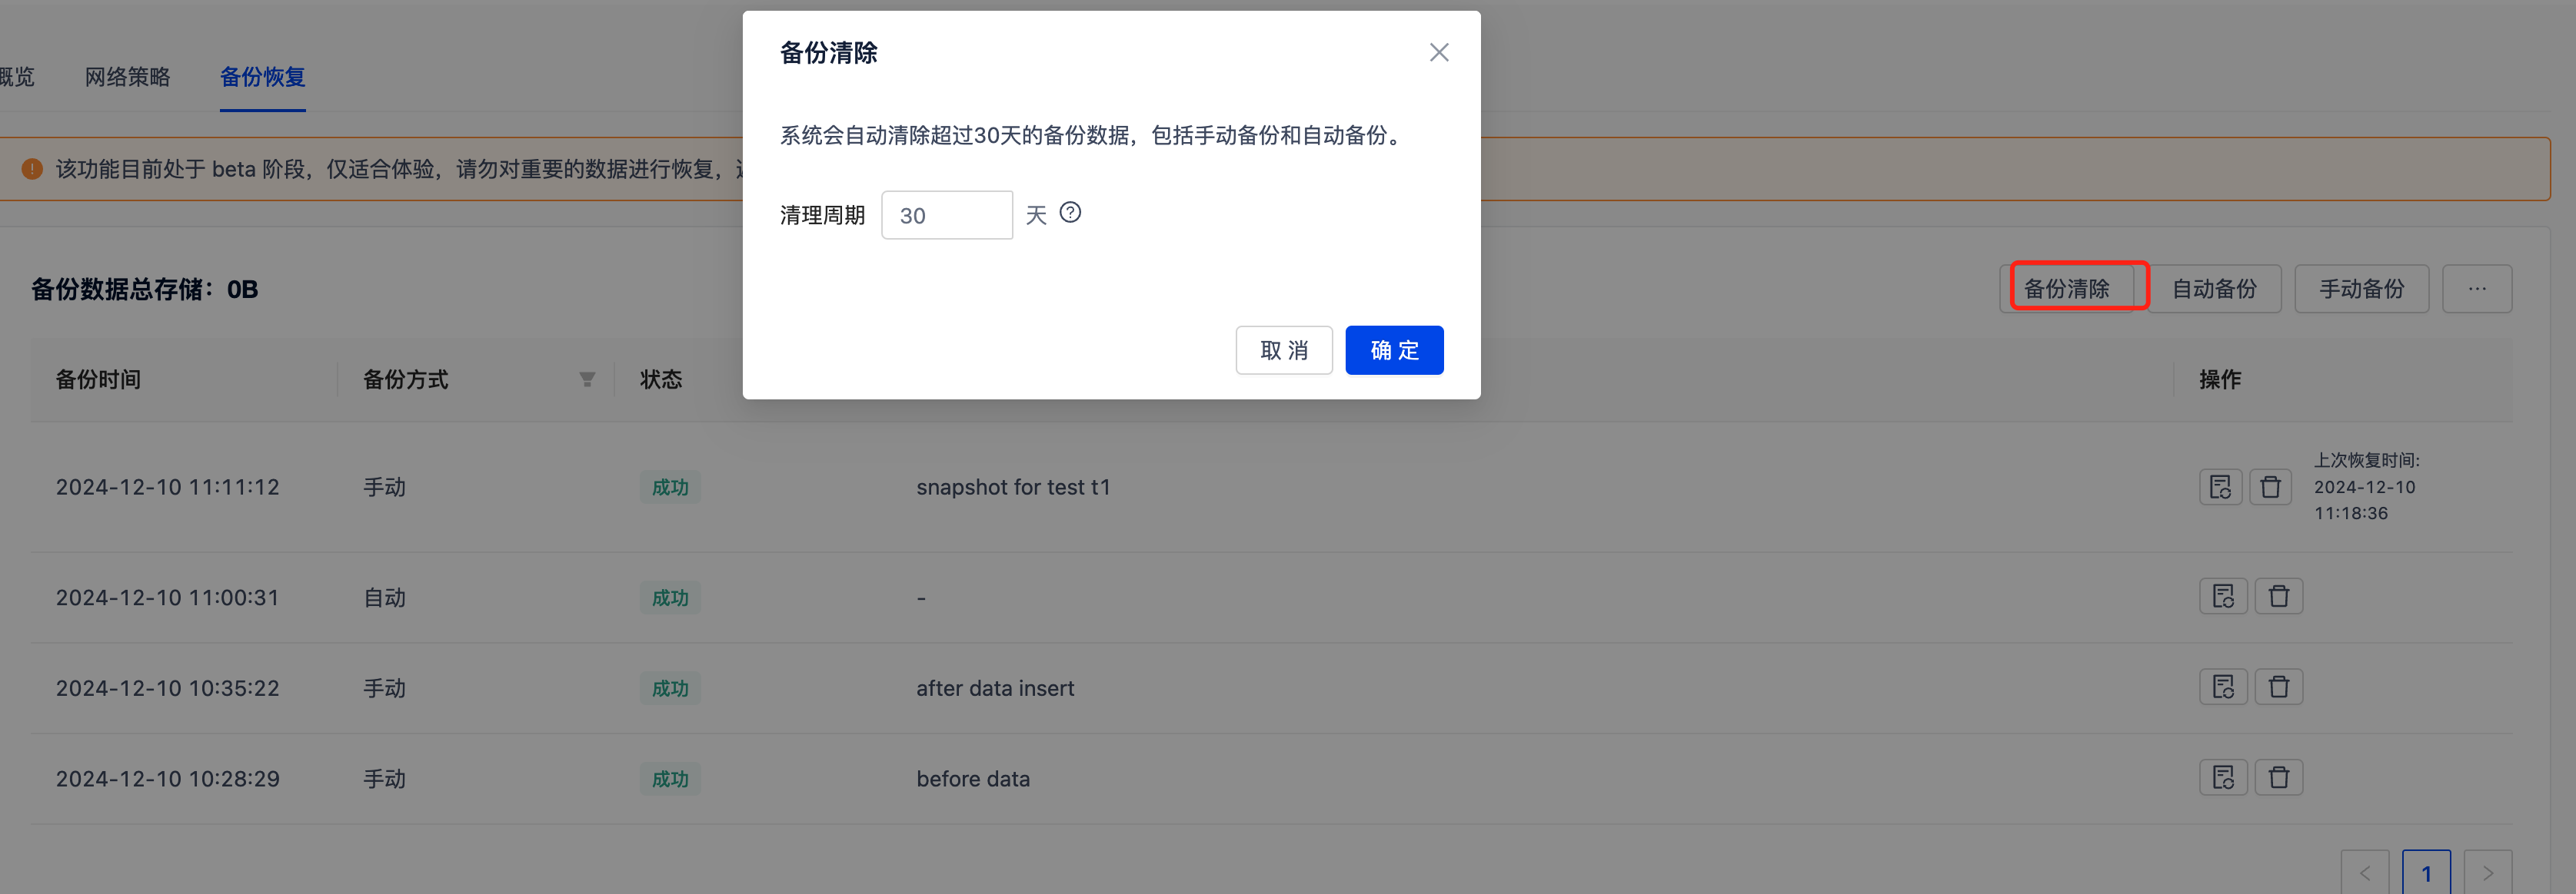Delete the after data insert backup

point(2278,686)
